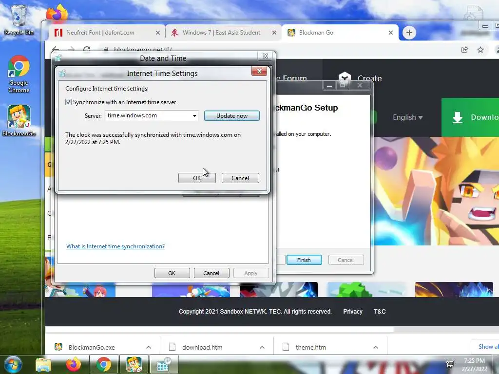The height and width of the screenshot is (374, 499).
Task: Click the Update now button
Action: (x=231, y=116)
